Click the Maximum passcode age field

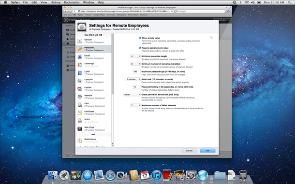click(x=136, y=71)
